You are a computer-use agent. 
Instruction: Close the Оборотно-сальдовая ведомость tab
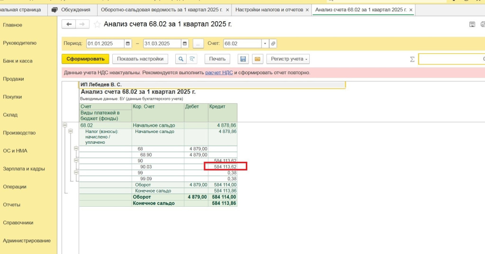pyautogui.click(x=227, y=10)
